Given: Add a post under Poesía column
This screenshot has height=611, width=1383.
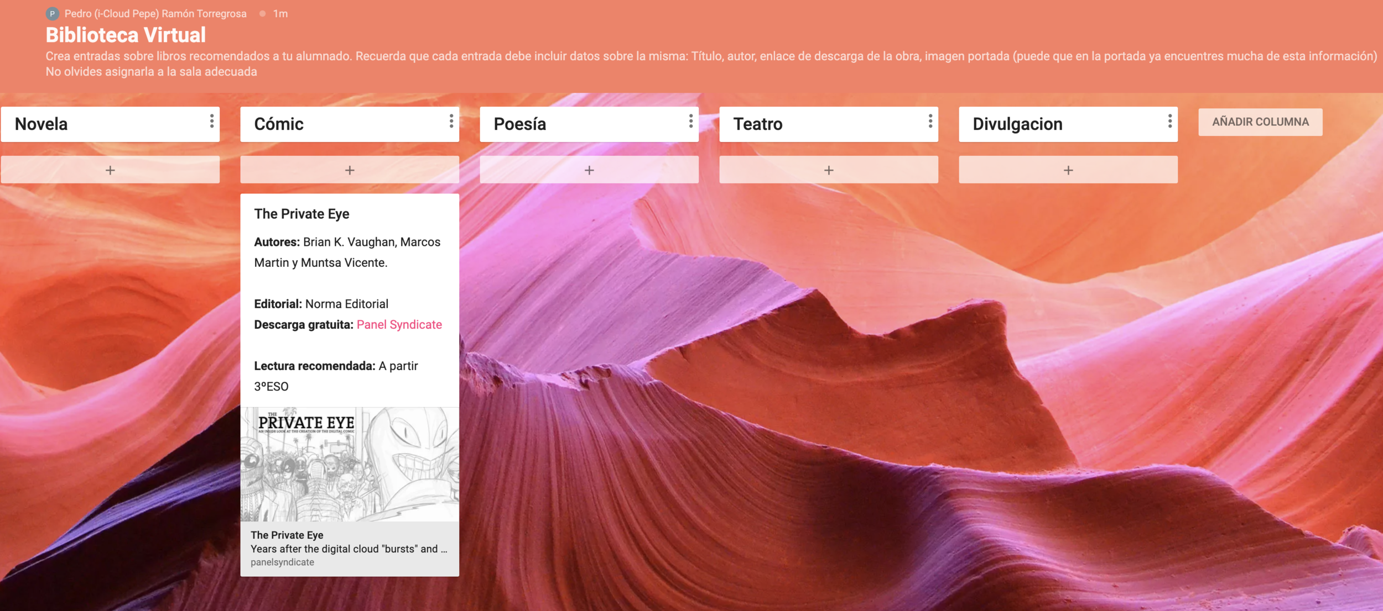Looking at the screenshot, I should 589,170.
